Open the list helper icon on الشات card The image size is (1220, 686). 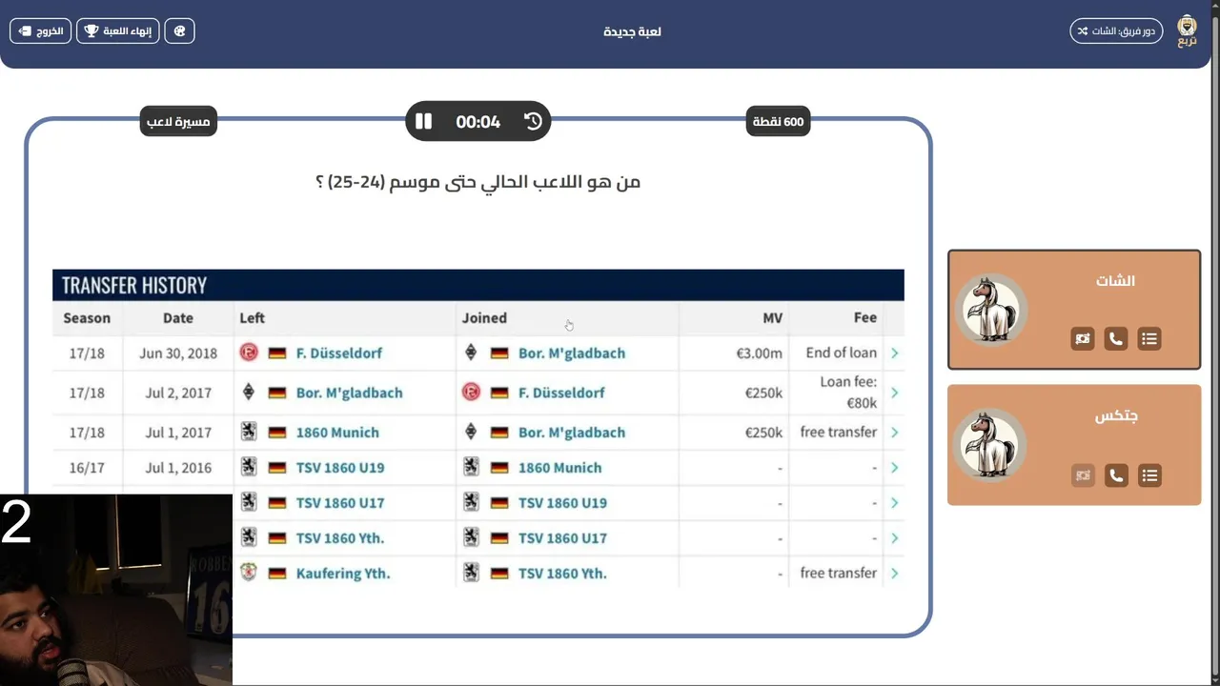[x=1149, y=338]
